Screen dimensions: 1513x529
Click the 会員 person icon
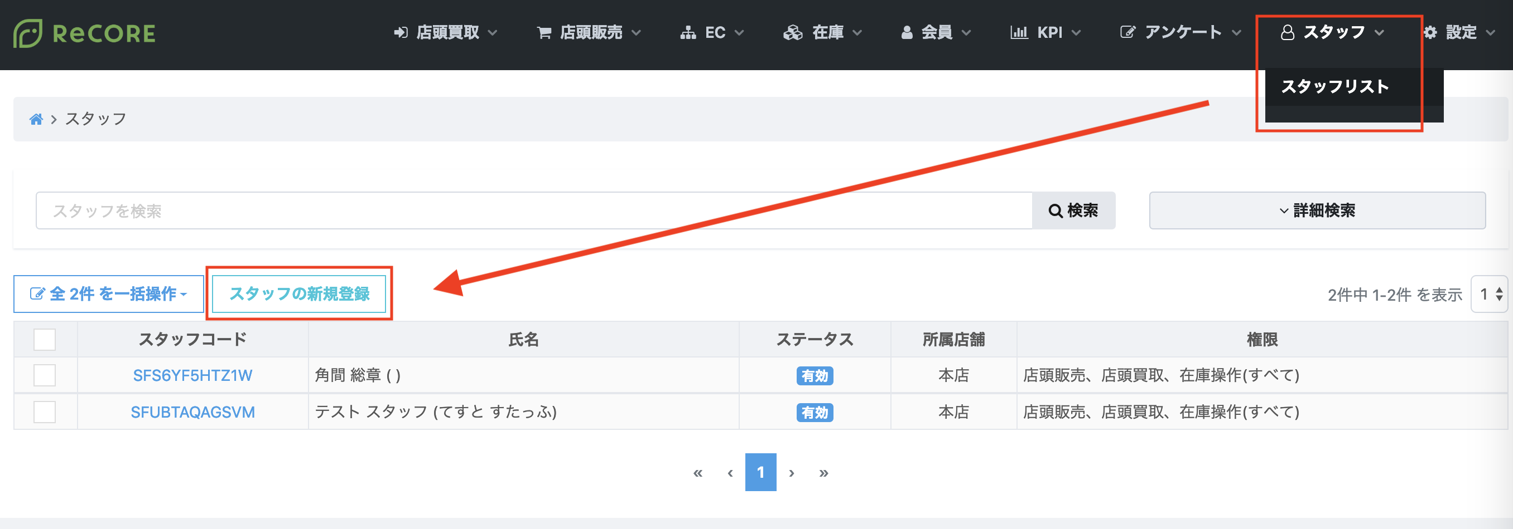coord(907,33)
